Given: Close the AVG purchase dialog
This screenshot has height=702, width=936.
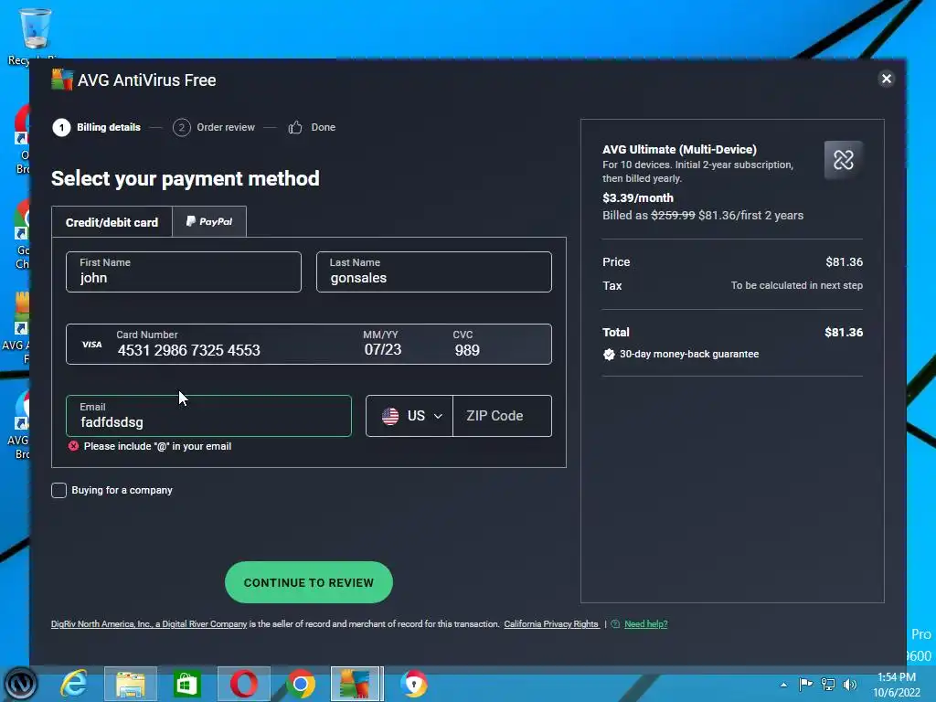Looking at the screenshot, I should pyautogui.click(x=886, y=79).
